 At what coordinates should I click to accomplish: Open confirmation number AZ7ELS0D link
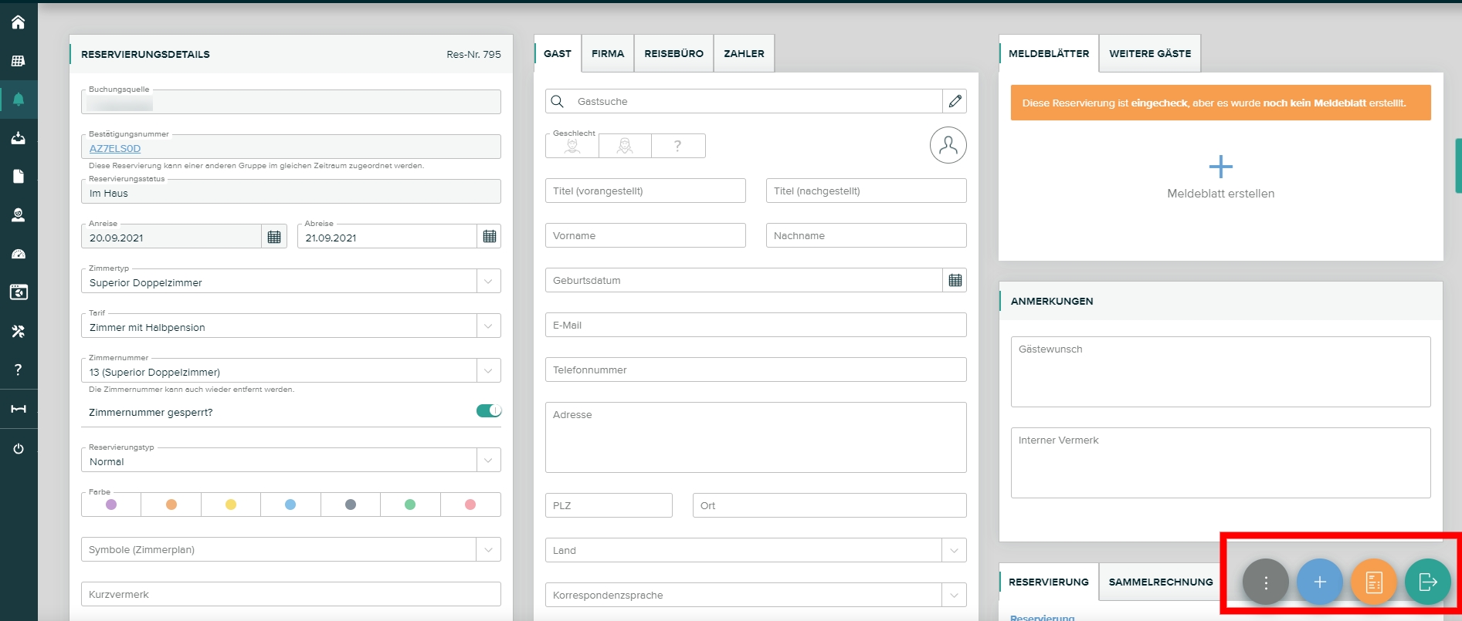click(115, 148)
